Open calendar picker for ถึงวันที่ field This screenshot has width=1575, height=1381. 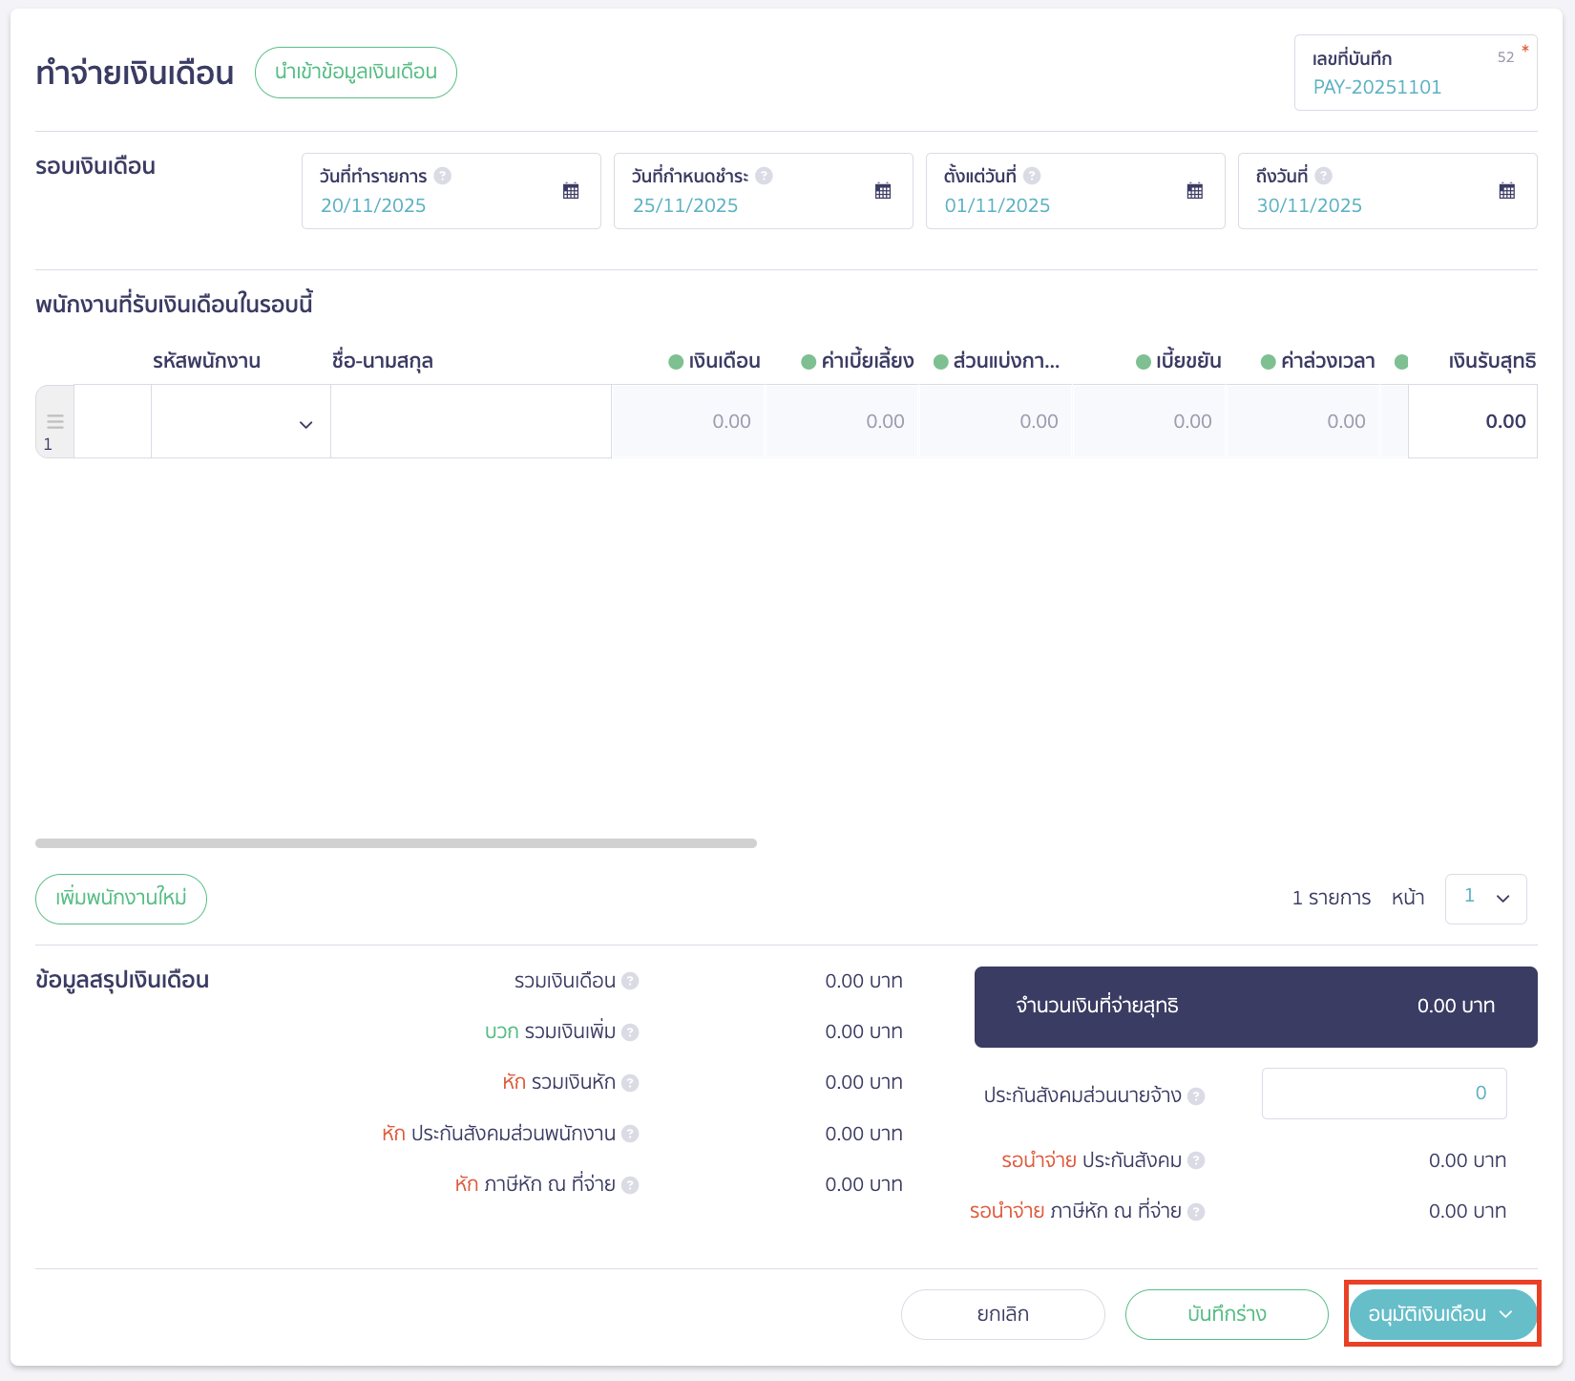[x=1506, y=191]
